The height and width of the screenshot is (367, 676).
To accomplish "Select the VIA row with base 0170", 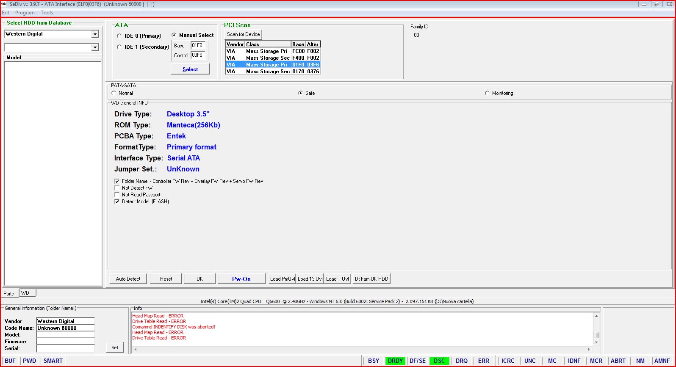I will (x=272, y=72).
